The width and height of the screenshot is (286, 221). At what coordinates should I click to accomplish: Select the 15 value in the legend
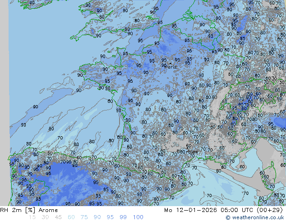(x=32, y=217)
